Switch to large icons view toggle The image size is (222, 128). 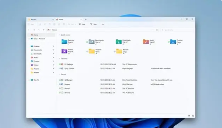(x=193, y=116)
